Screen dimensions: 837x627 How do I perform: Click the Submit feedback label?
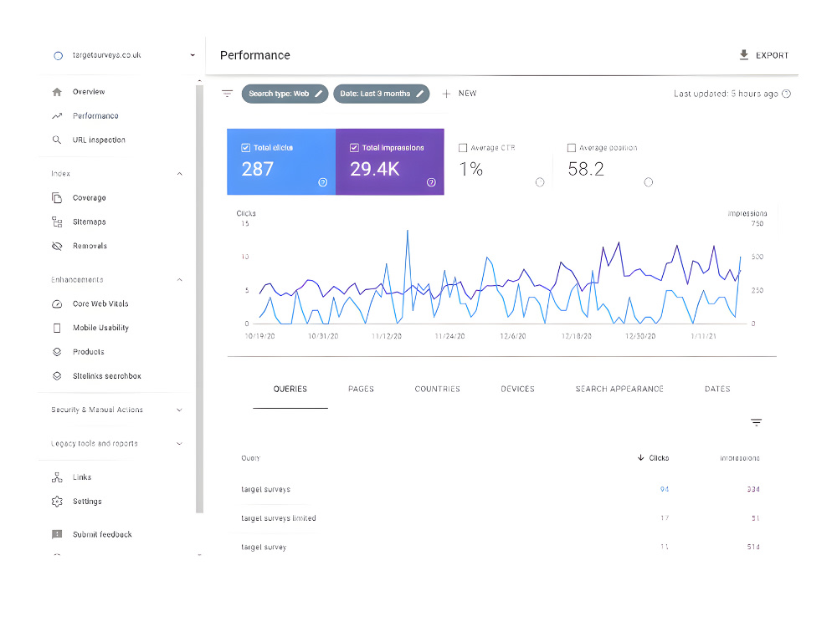[x=102, y=534]
